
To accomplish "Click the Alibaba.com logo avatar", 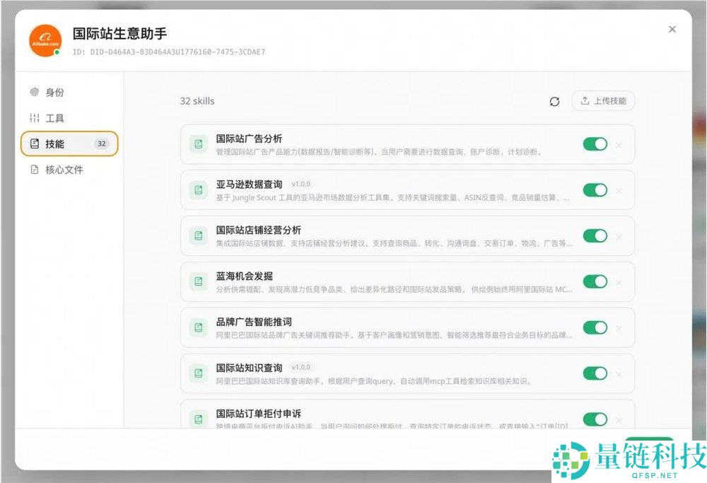I will [x=44, y=39].
